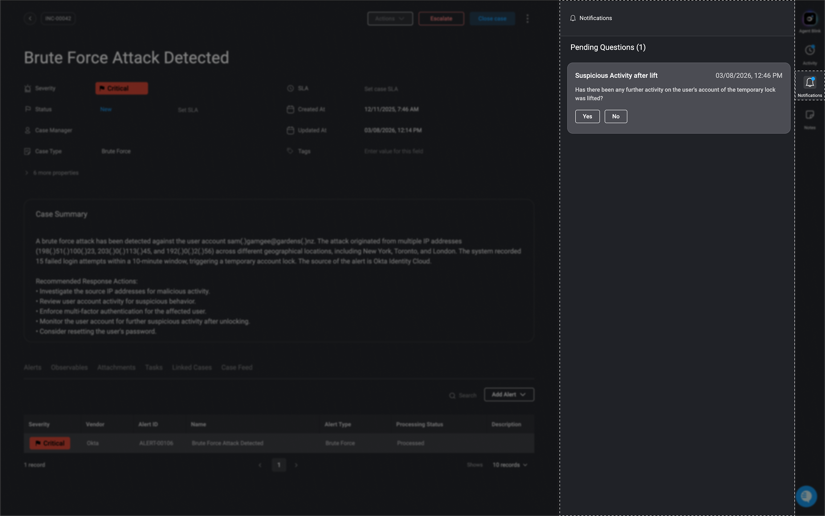Click the Escalate button
The height and width of the screenshot is (516, 825).
click(441, 19)
